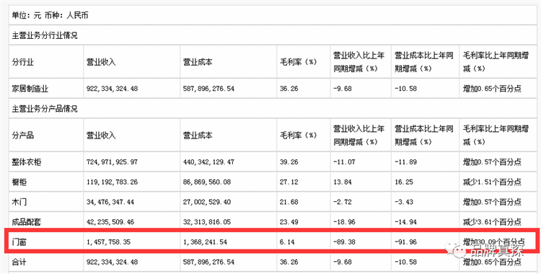Click the cost value 440,342,129.47

pyautogui.click(x=208, y=162)
